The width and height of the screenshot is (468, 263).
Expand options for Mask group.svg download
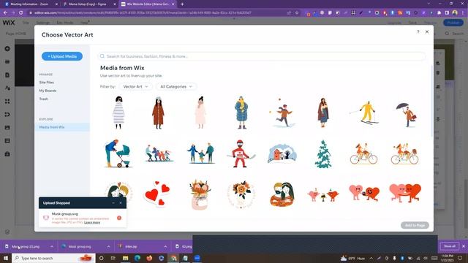pos(108,247)
